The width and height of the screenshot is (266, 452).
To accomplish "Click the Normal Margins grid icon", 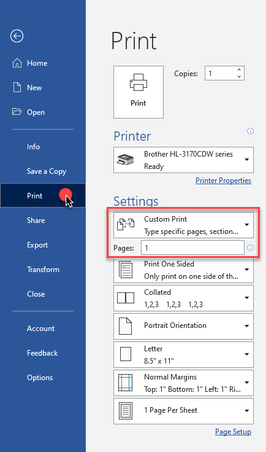I will point(126,383).
